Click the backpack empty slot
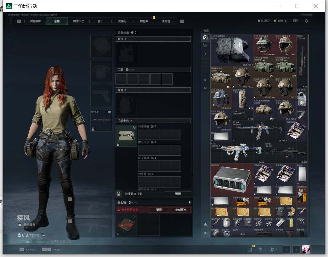328x257 pixels. (x=126, y=104)
